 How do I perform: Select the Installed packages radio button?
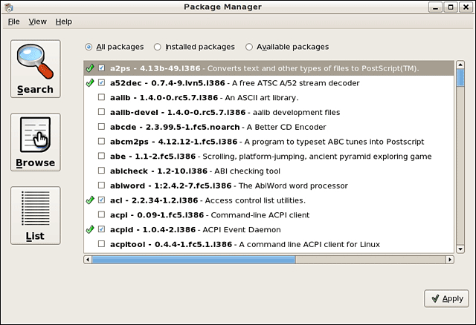coord(157,47)
